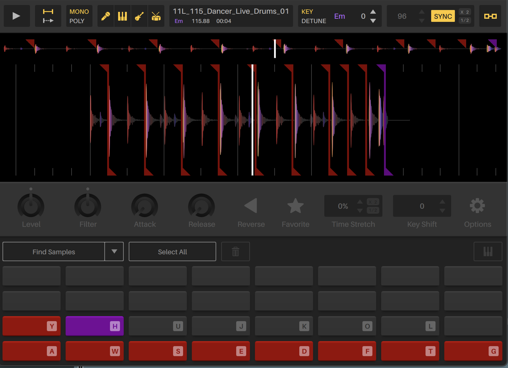
Task: Toggle the keyboard view icon
Action: click(x=488, y=251)
